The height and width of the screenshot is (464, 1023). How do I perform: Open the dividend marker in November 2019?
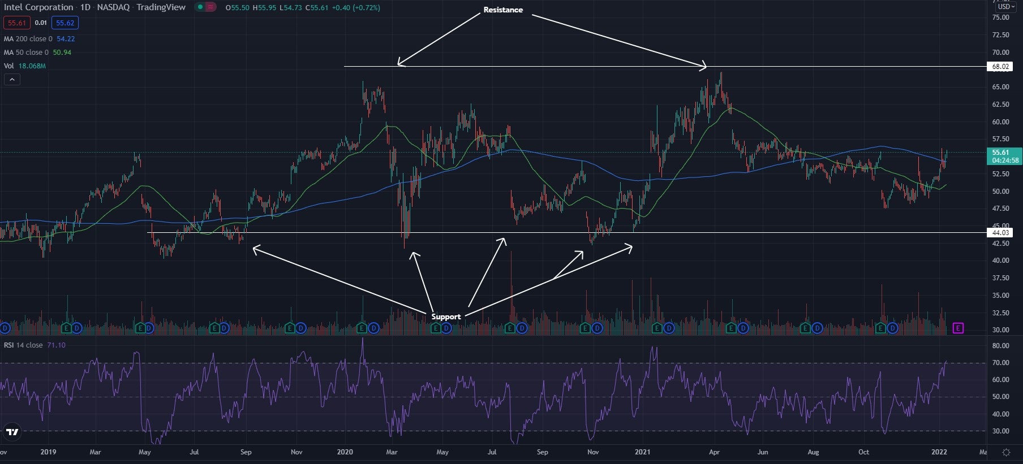pyautogui.click(x=300, y=328)
